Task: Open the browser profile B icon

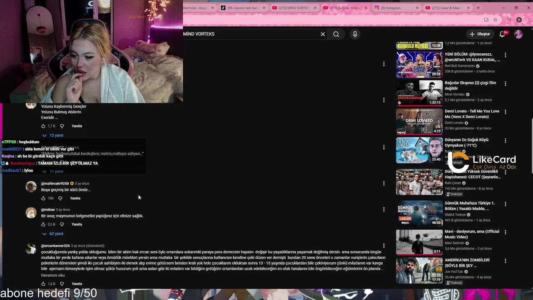Action: point(519,20)
